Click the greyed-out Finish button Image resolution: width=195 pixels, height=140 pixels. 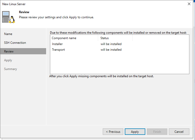click(x=157, y=132)
